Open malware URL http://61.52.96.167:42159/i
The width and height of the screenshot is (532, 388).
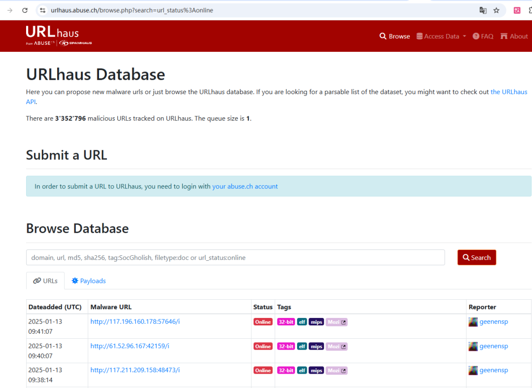(x=130, y=346)
